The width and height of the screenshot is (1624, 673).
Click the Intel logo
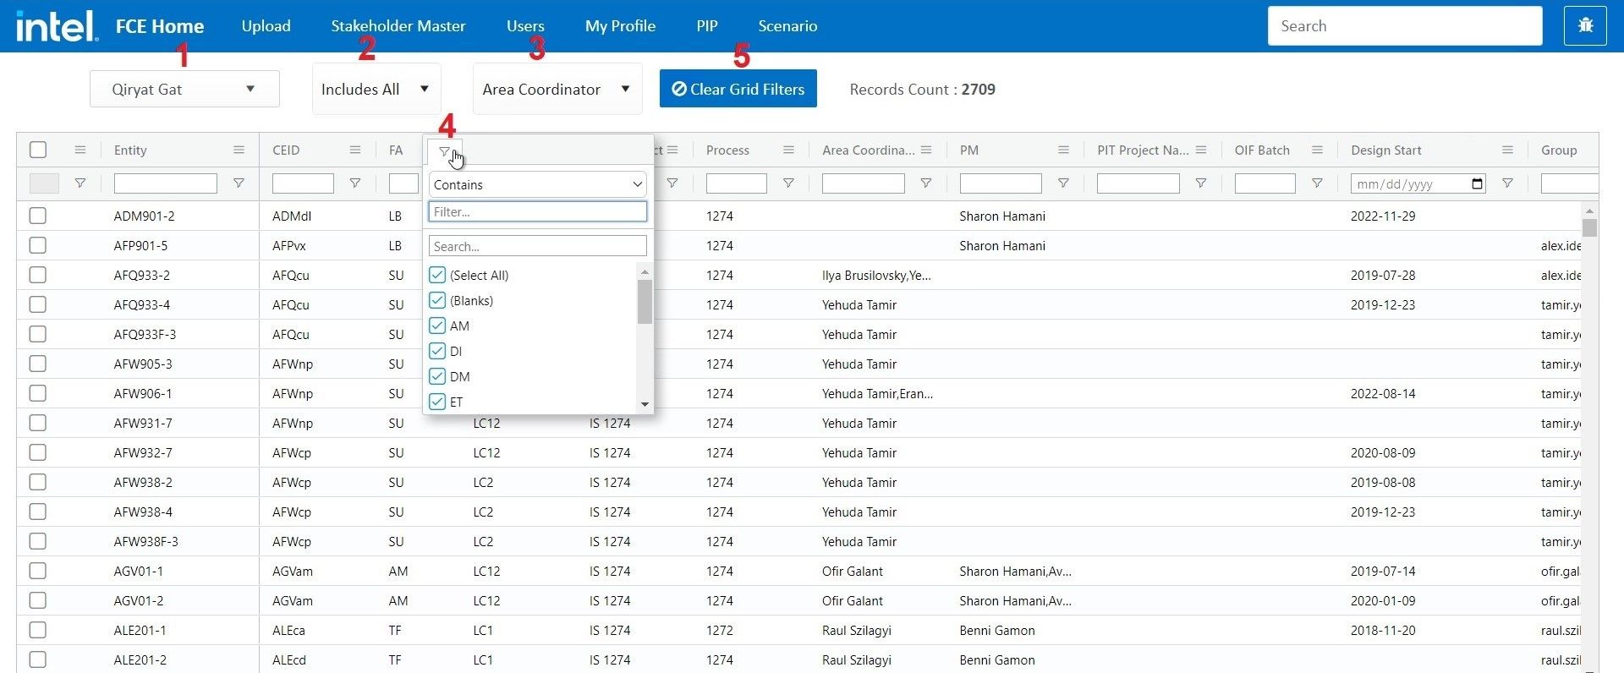[x=57, y=25]
